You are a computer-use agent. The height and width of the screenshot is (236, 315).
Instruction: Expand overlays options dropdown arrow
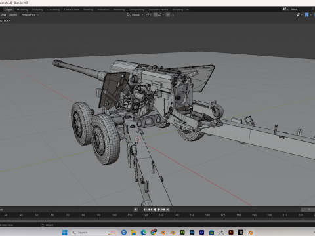[x=311, y=15]
